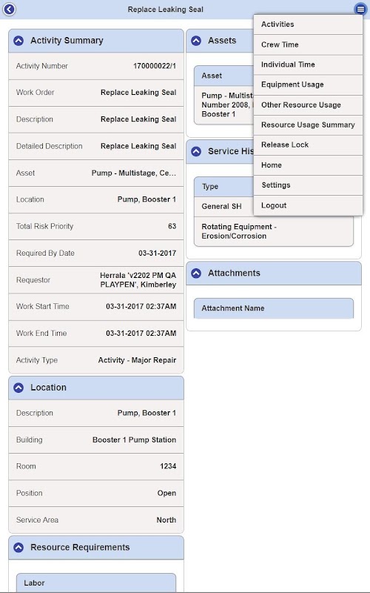Select the Work Order row value
Screen dimensions: 370x593
138,92
